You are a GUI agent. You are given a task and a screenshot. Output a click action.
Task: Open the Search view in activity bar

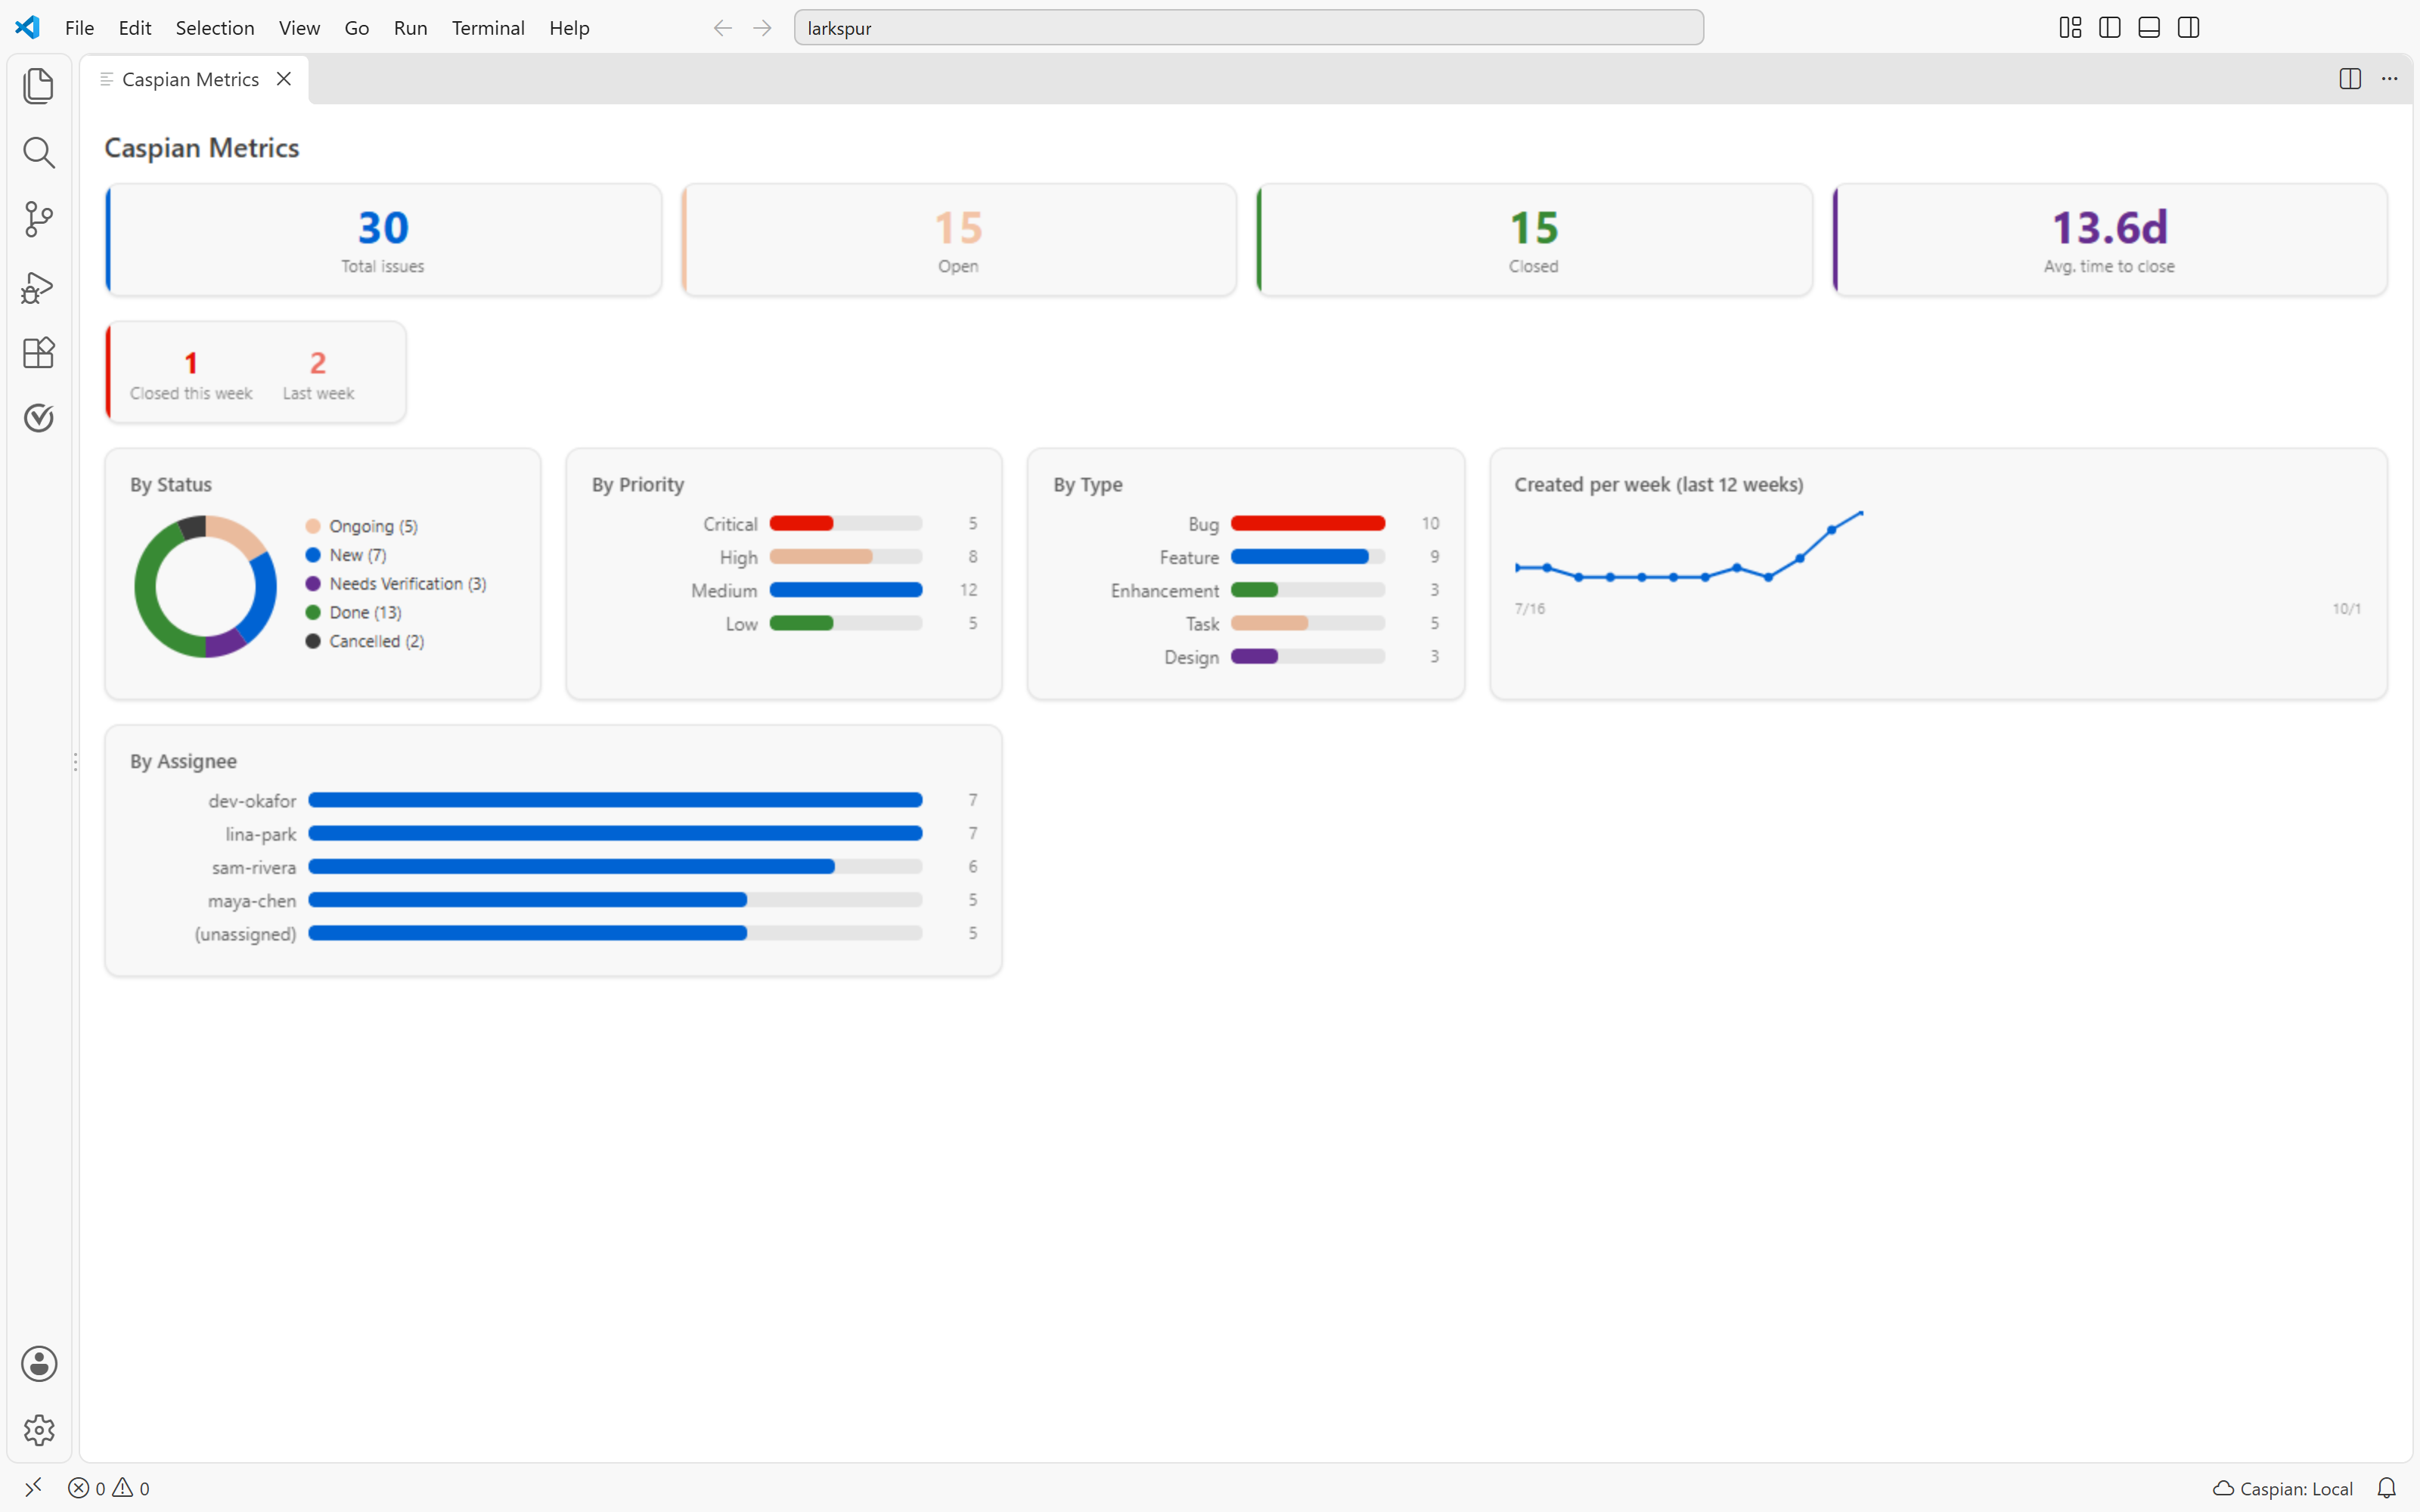38,152
